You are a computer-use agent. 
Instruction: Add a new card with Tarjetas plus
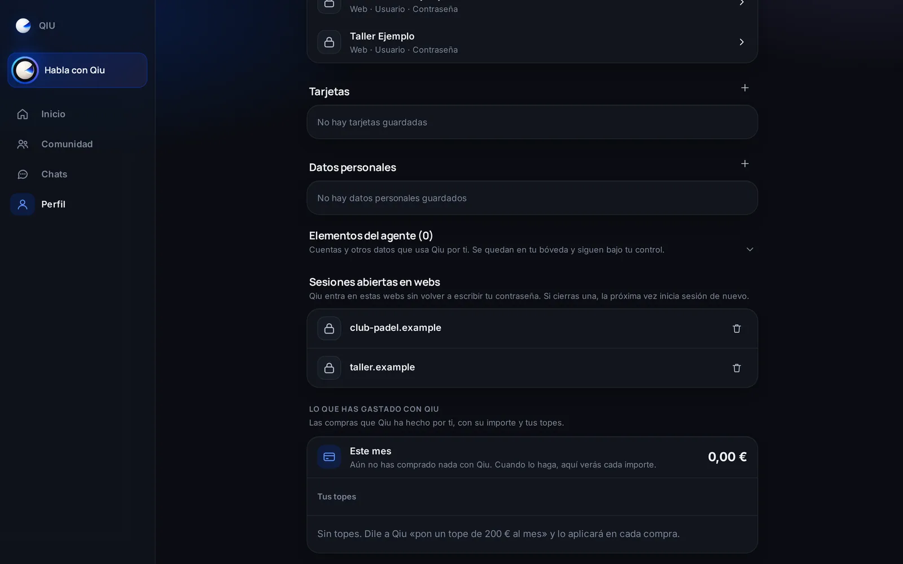click(x=745, y=88)
